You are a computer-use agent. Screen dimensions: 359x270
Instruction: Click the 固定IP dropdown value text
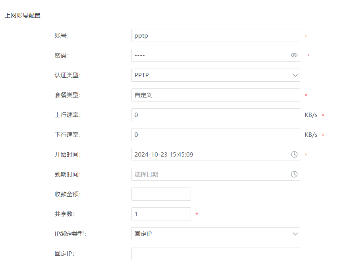143,234
